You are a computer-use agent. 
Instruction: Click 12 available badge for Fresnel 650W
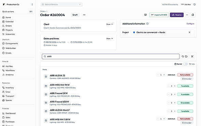click(x=185, y=103)
